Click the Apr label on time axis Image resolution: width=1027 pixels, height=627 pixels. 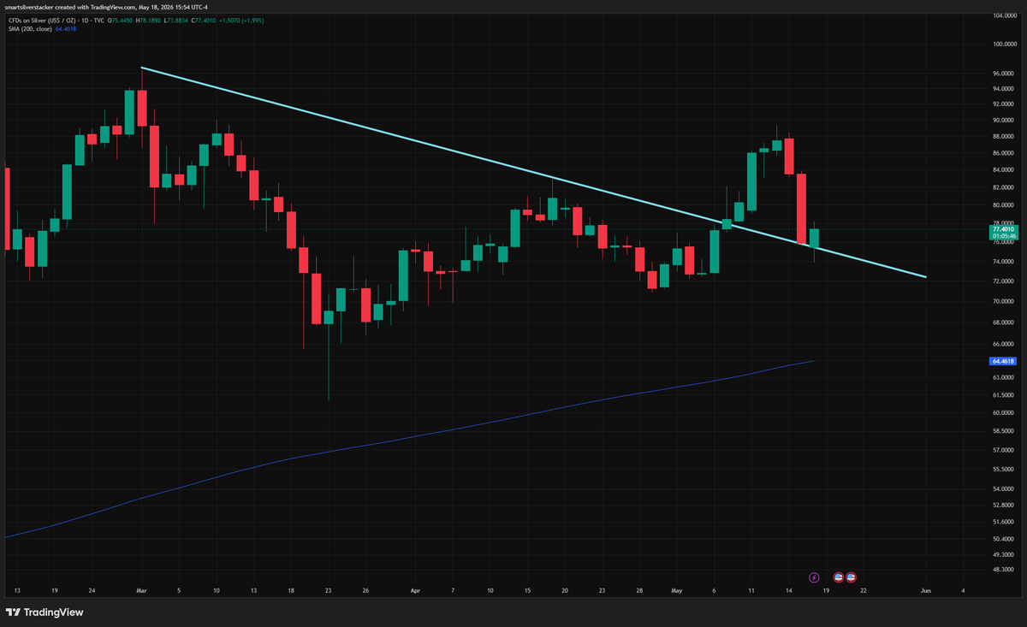coord(415,590)
